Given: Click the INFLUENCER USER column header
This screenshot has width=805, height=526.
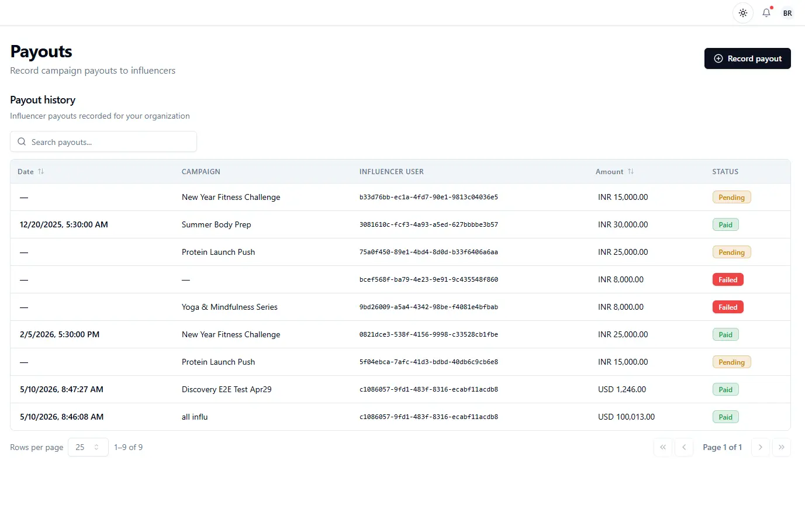Looking at the screenshot, I should pos(392,171).
